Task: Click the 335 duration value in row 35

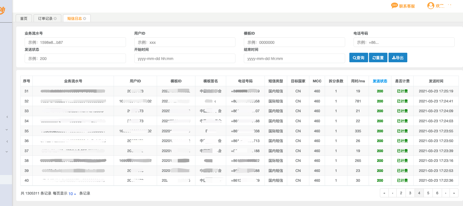Action: (358, 131)
